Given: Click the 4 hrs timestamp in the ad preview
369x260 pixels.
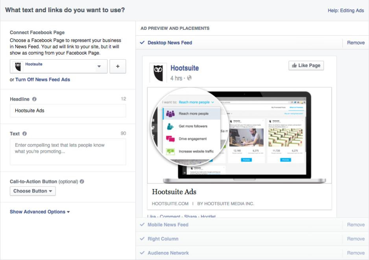Looking at the screenshot, I should click(x=176, y=78).
